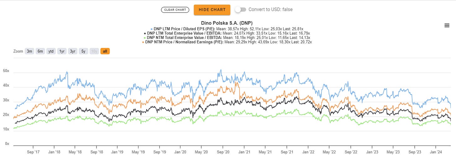Set zoom range to 3m
Image resolution: width=456 pixels, height=158 pixels.
29,51
